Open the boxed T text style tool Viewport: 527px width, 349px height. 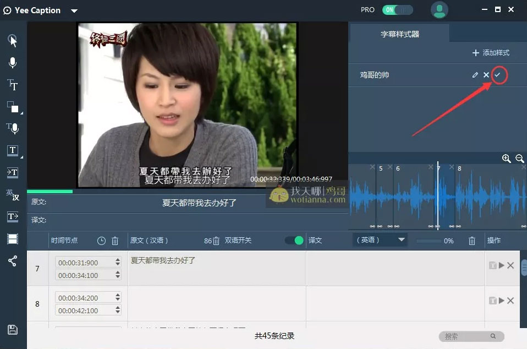(13, 150)
